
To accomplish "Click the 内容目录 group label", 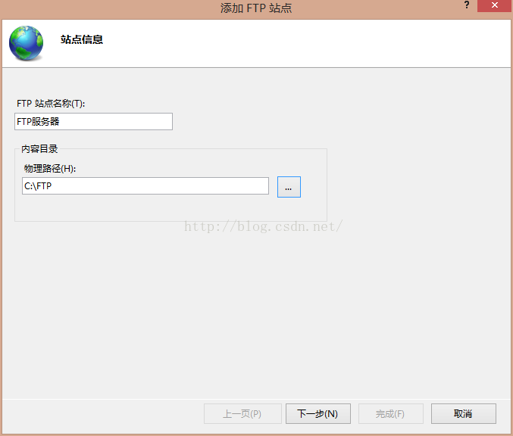I will 39,149.
